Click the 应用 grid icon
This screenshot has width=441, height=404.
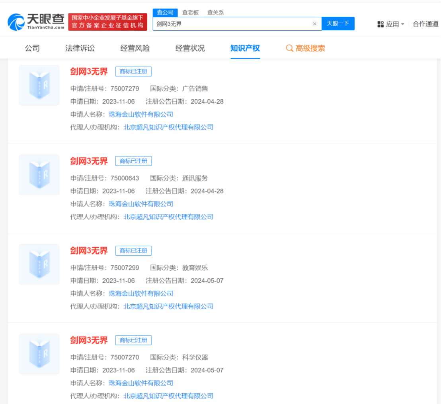pyautogui.click(x=381, y=24)
